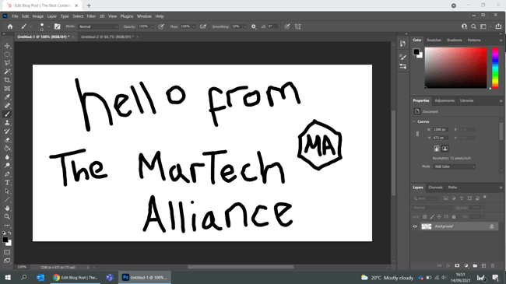The image size is (506, 284).
Task: Select the Dodge tool
Action: pos(7,166)
